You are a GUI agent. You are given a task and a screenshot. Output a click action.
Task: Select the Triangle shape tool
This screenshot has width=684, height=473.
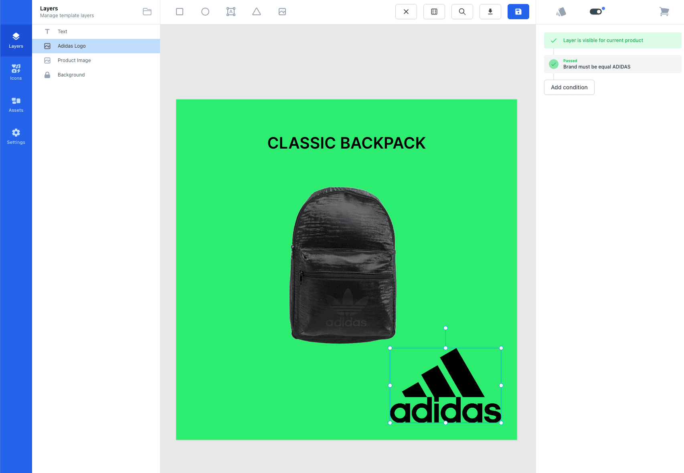point(257,12)
